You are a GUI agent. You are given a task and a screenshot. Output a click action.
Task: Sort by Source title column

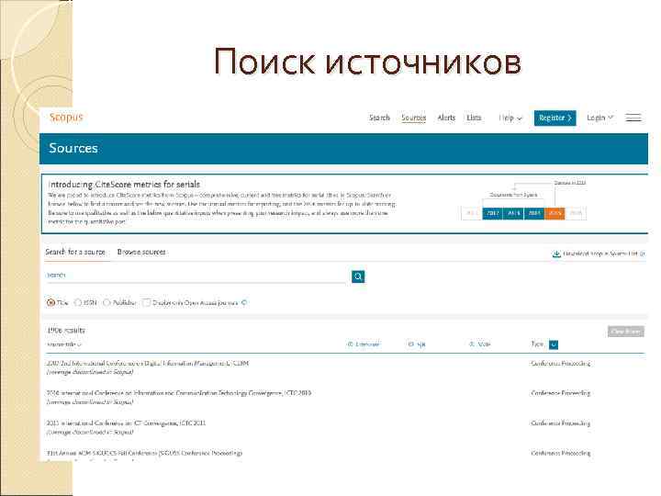tap(63, 344)
